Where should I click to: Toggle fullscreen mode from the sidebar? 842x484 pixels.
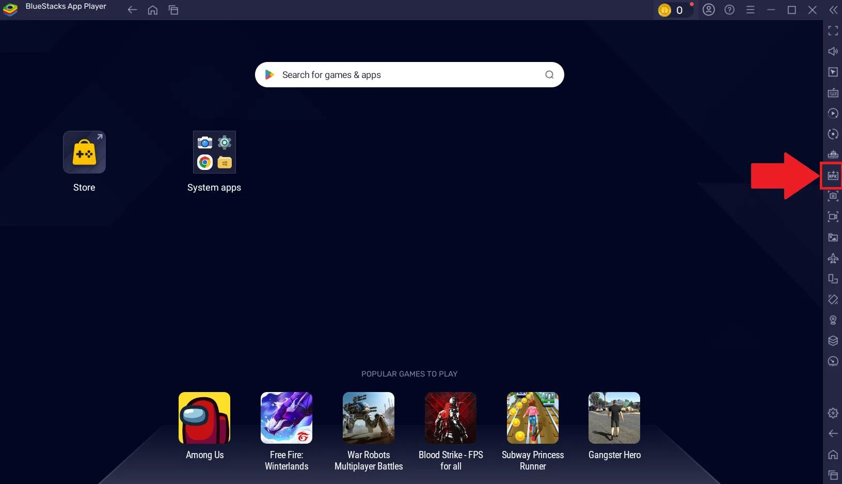832,31
